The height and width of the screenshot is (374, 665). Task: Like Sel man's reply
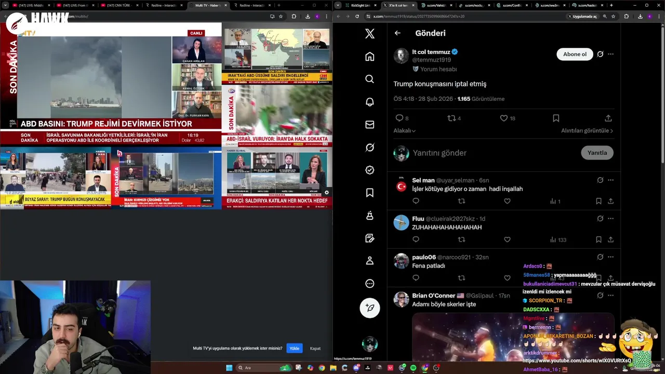[507, 201]
